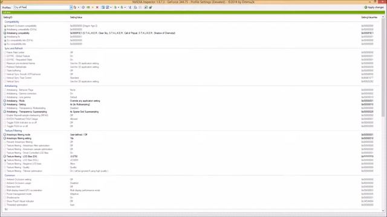Click the User-defined / Off value
This screenshot has width=387, height=217.
coord(79,135)
